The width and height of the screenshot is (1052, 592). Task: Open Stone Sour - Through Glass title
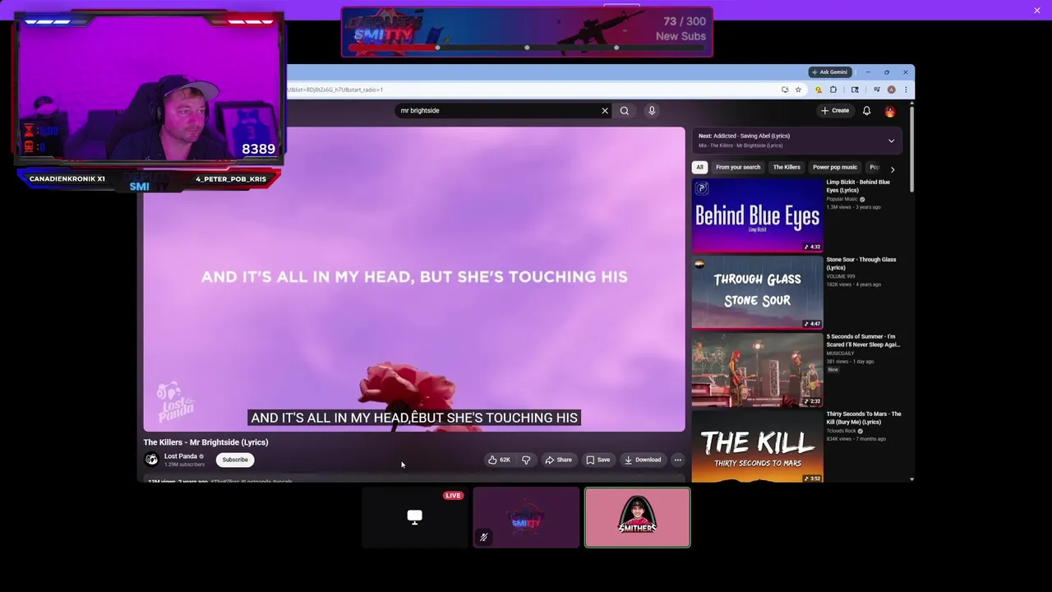pos(861,263)
